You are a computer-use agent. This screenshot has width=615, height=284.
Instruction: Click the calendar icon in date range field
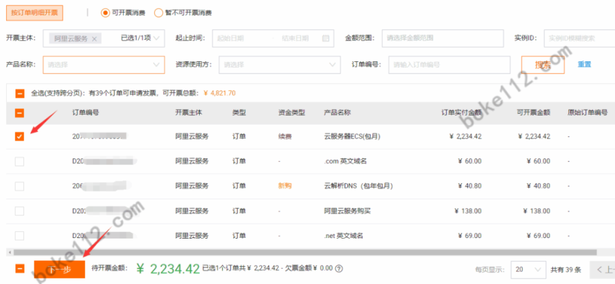[325, 38]
